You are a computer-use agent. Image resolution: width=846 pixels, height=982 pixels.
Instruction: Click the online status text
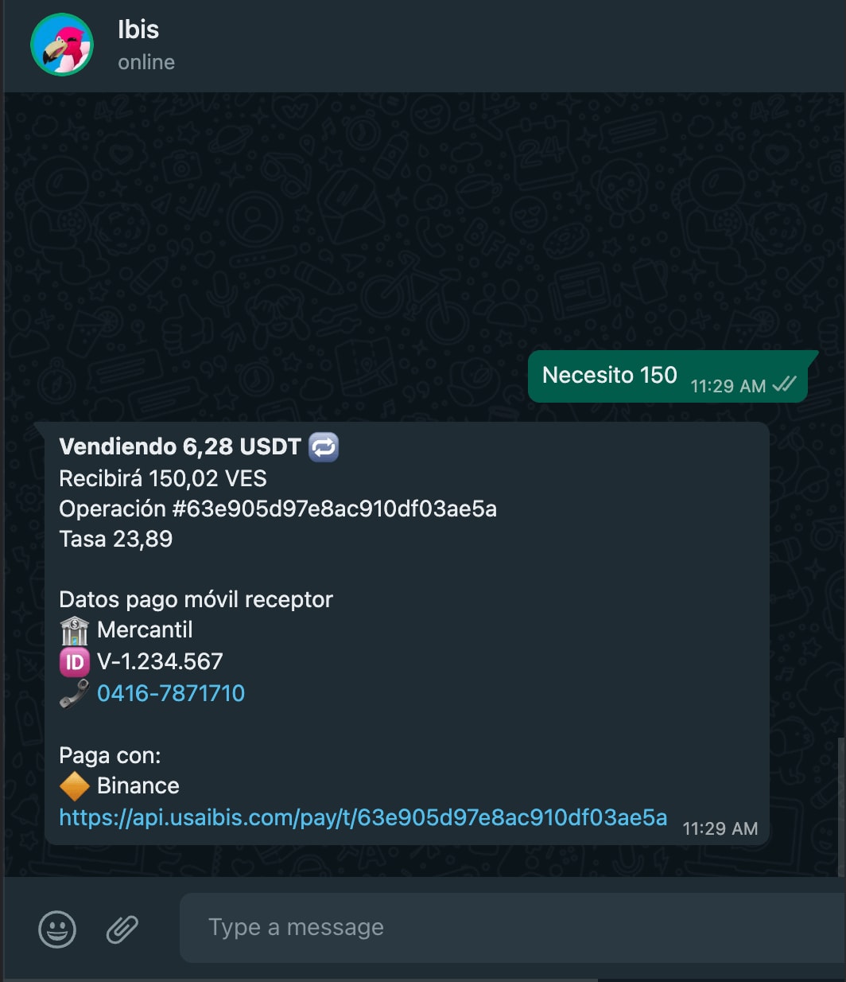tap(146, 62)
